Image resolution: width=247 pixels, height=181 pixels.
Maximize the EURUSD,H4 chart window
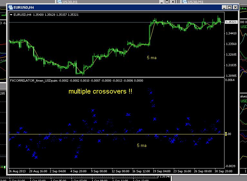coord(230,7)
